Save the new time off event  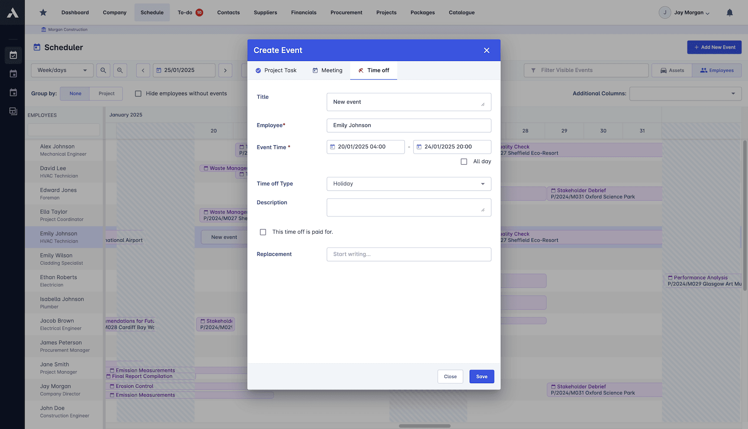[x=481, y=376]
